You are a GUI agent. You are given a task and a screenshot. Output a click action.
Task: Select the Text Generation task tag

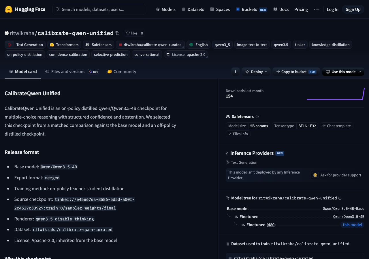pos(25,45)
